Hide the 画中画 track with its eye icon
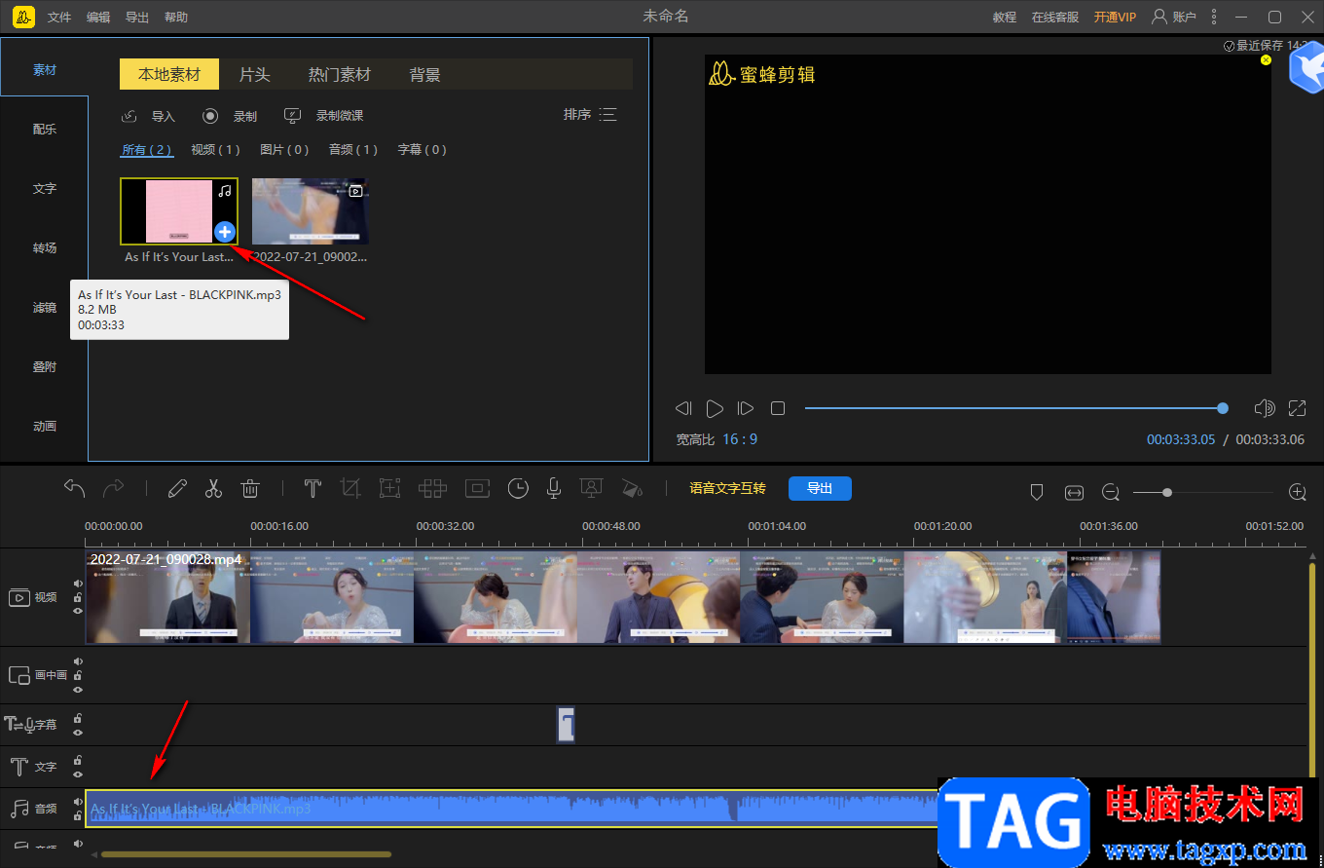1324x868 pixels. pos(78,689)
